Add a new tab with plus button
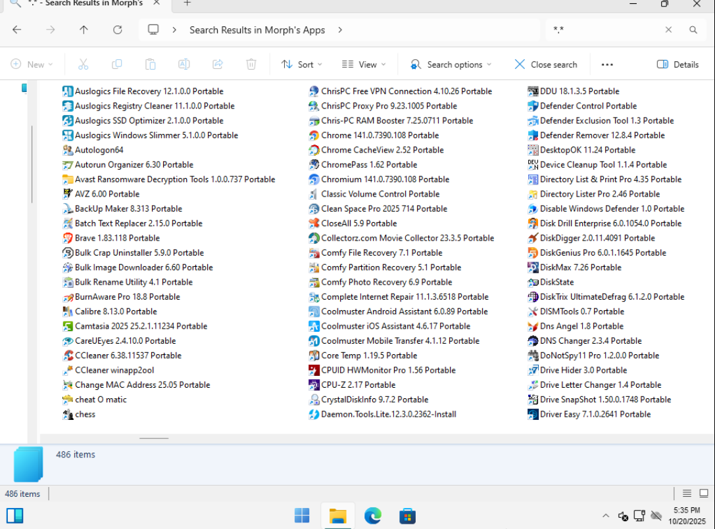 pos(187,3)
